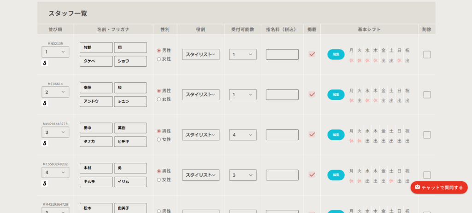Open the 並び順 dropdown for 竹部 翔
The image size is (472, 213).
55,52
